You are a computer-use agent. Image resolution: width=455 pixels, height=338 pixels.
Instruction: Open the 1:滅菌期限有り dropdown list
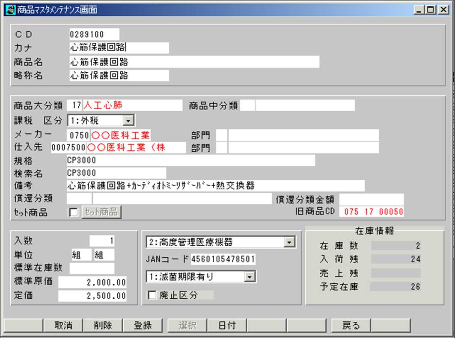(249, 277)
